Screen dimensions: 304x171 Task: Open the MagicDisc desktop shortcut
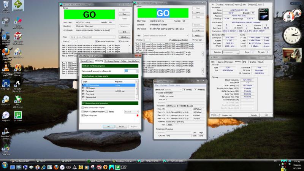[6, 100]
